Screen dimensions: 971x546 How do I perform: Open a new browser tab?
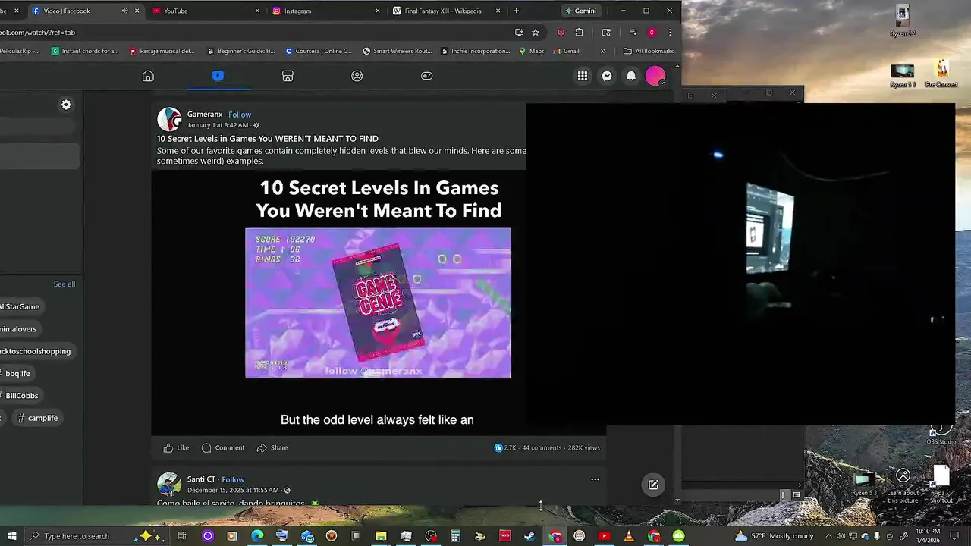tap(516, 11)
